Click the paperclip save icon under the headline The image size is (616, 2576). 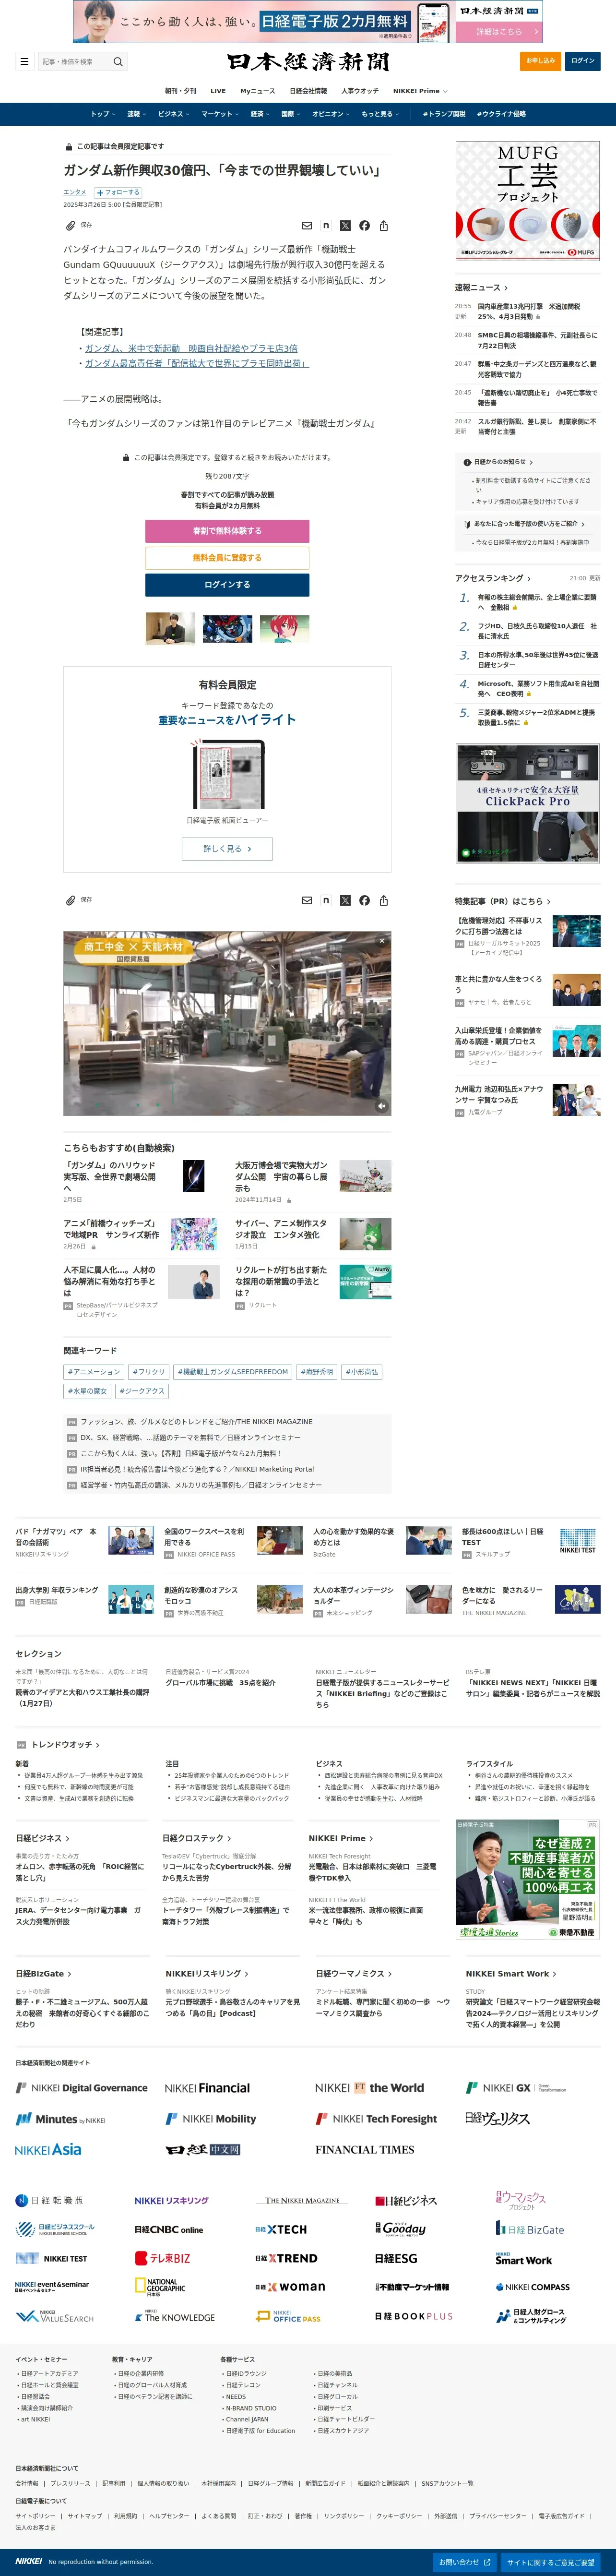pos(71,225)
